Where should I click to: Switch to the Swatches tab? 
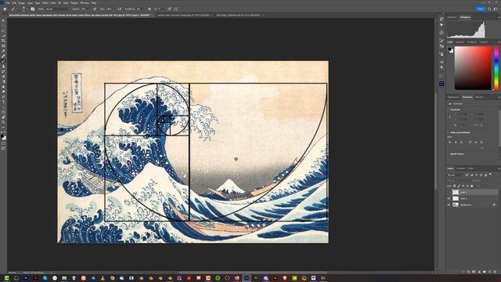coord(460,42)
